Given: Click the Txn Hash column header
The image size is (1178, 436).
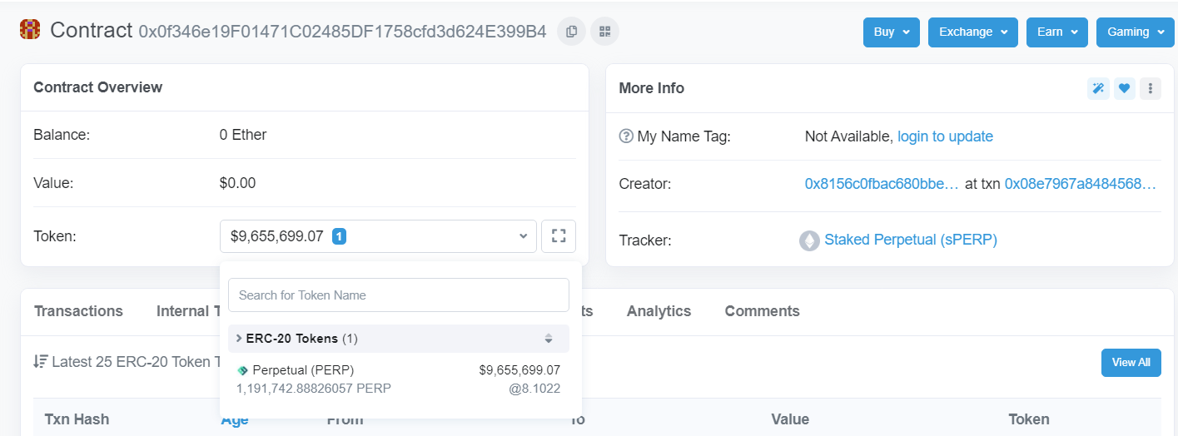Looking at the screenshot, I should pos(77,419).
